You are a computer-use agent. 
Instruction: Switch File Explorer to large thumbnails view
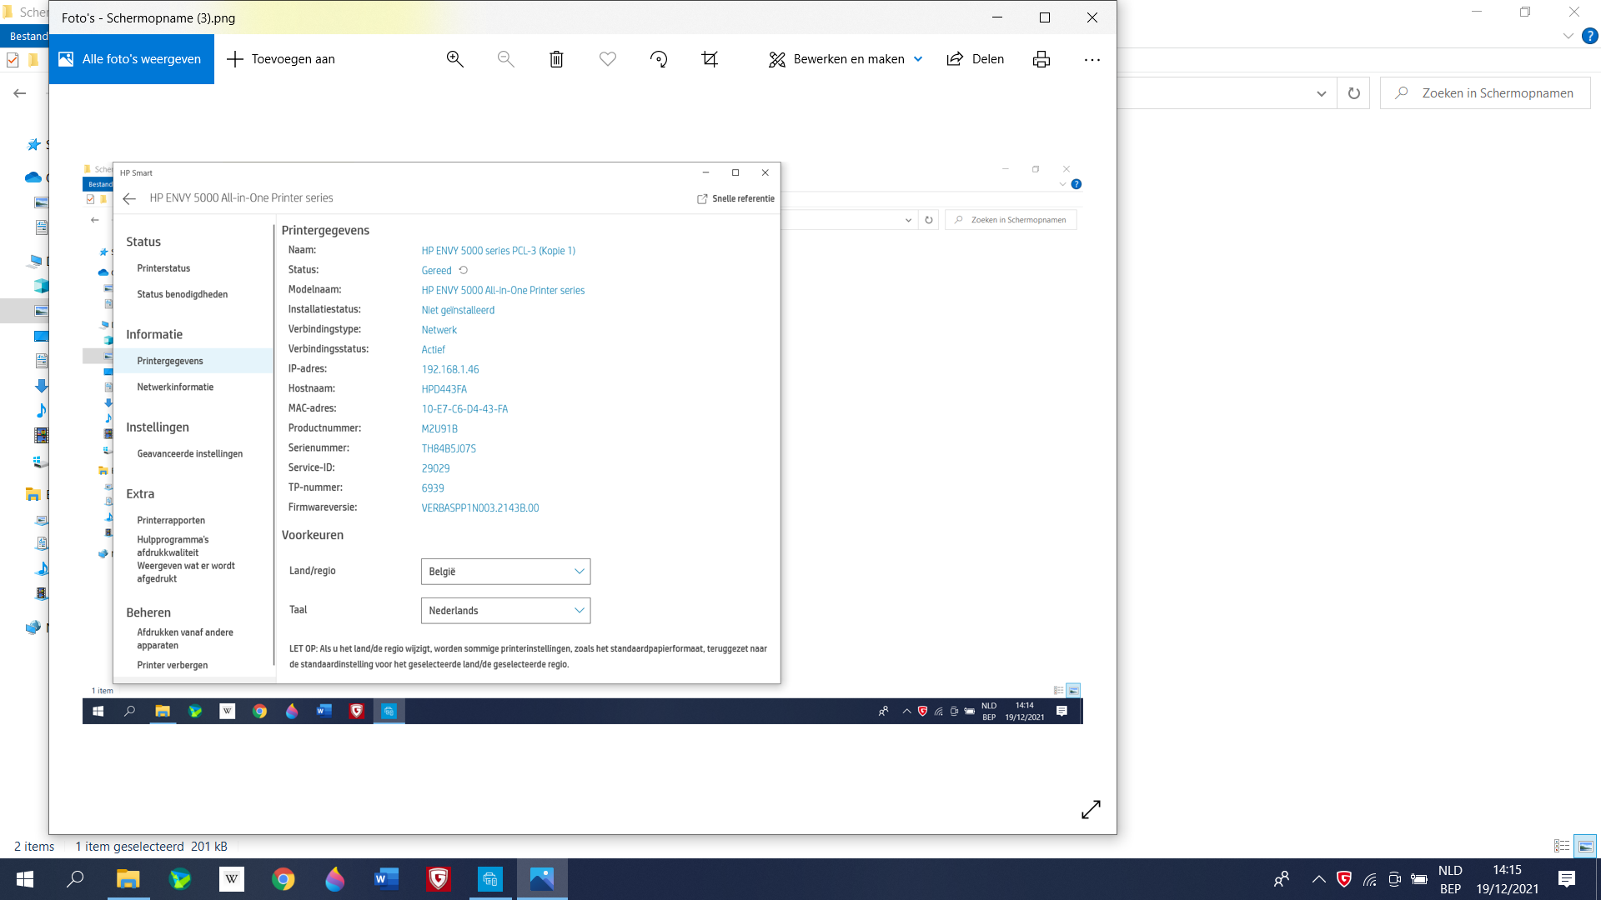point(1585,846)
